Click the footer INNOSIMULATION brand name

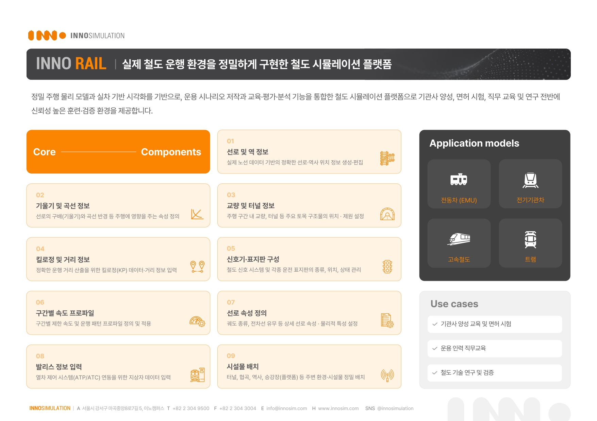(50, 408)
